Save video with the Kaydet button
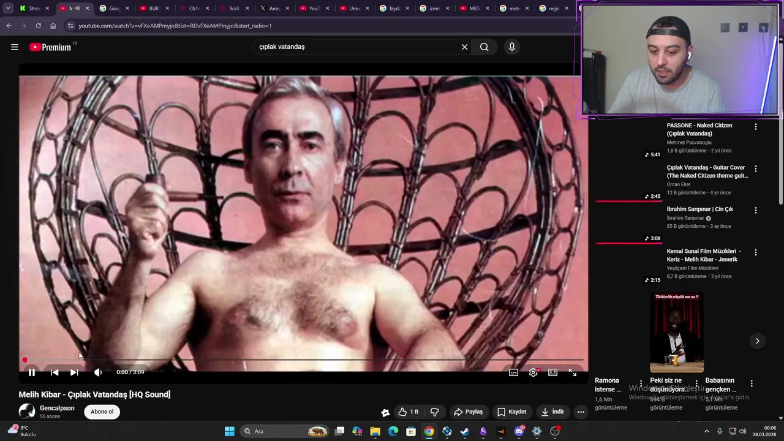 511,412
